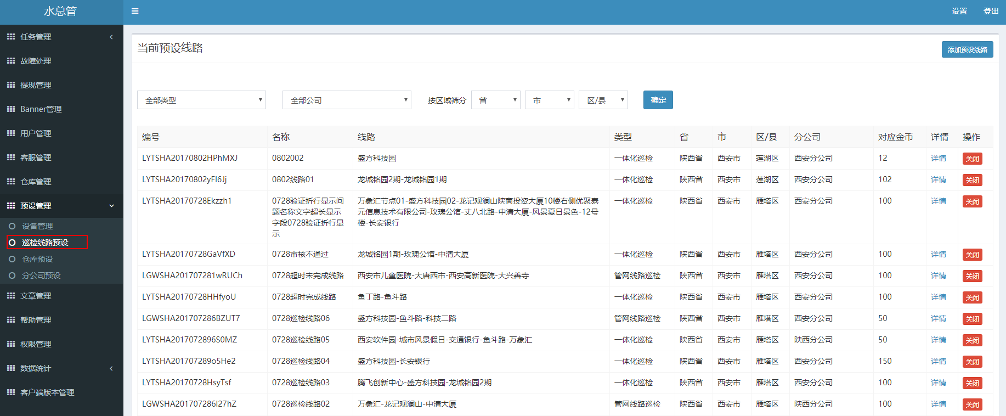Click the grid icon beside 提现管理

coord(11,85)
